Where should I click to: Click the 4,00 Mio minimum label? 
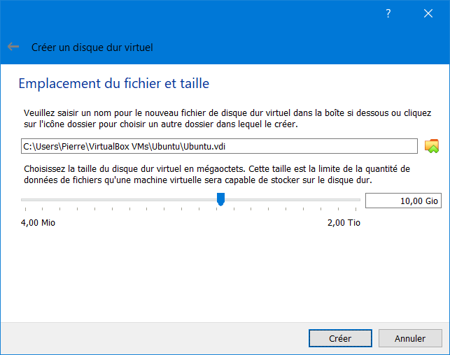pos(38,223)
